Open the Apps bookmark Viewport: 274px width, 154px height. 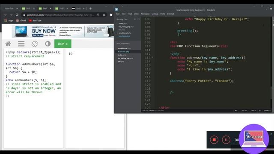pyautogui.click(x=9, y=21)
